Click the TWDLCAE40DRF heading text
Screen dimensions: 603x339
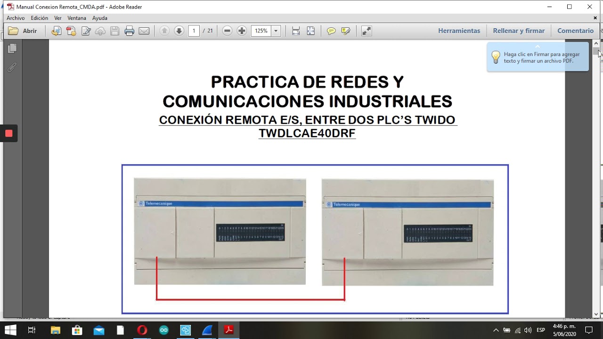307,133
